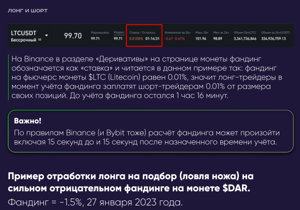Click the Binance screenshot ticker image
The height and width of the screenshot is (210, 300).
click(x=151, y=35)
